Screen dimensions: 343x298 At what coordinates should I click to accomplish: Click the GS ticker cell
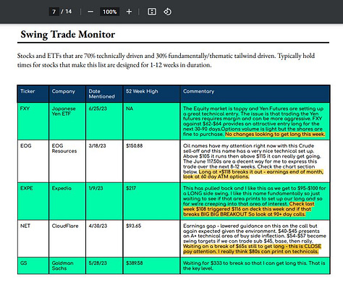point(33,265)
